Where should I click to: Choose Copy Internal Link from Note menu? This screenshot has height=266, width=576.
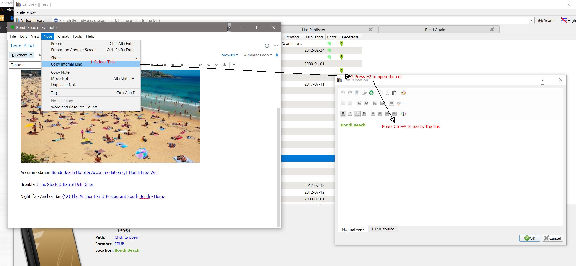pyautogui.click(x=91, y=64)
